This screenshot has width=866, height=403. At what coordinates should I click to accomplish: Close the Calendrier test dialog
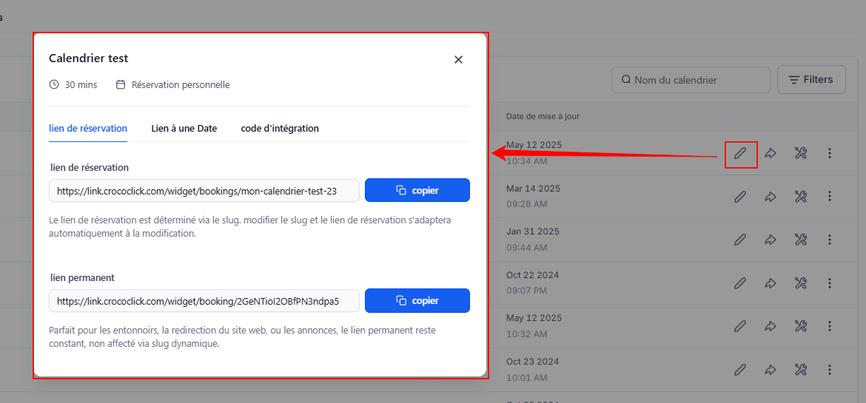[x=458, y=60]
